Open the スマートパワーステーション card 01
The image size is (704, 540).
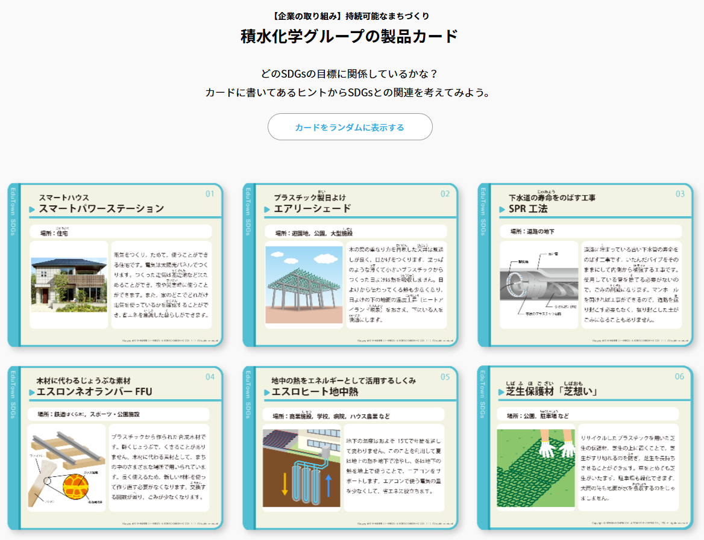[115, 265]
